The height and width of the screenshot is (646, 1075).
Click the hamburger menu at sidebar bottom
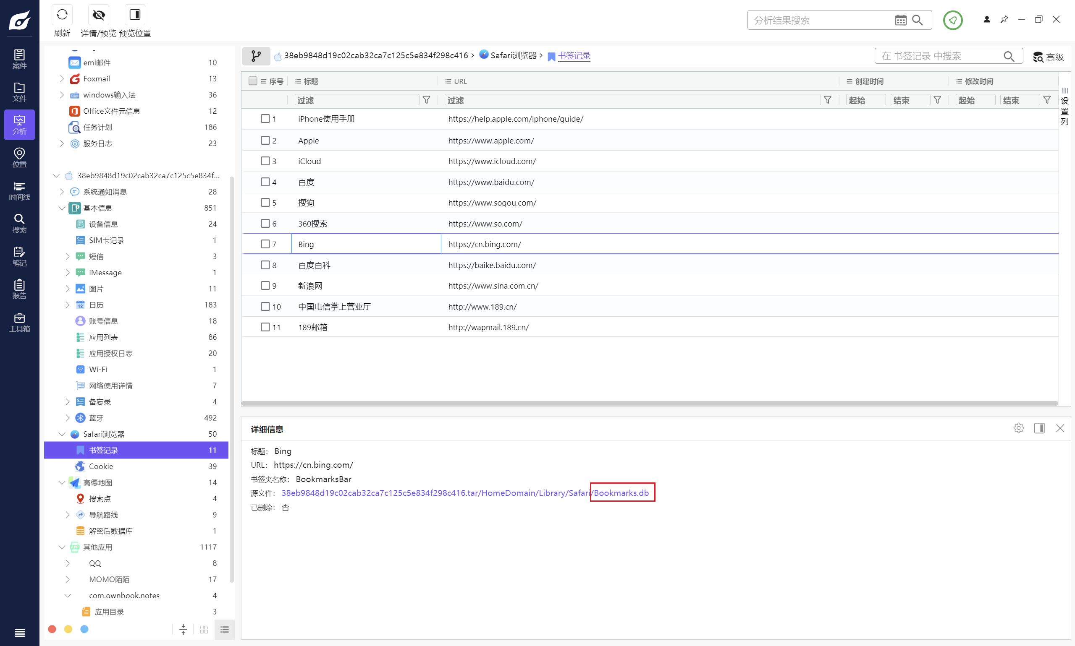[x=19, y=632]
